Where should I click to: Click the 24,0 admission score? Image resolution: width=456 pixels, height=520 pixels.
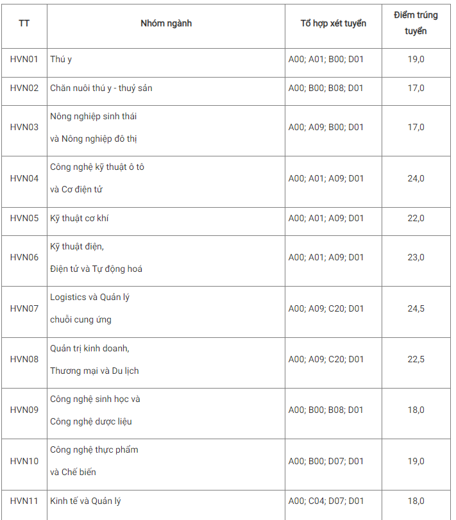tap(416, 178)
